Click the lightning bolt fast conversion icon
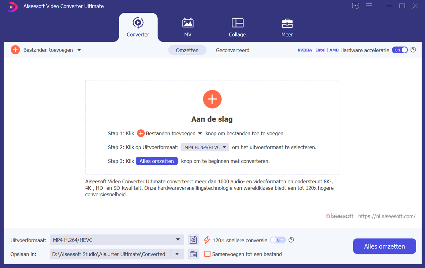Image resolution: width=425 pixels, height=268 pixels. pyautogui.click(x=207, y=240)
